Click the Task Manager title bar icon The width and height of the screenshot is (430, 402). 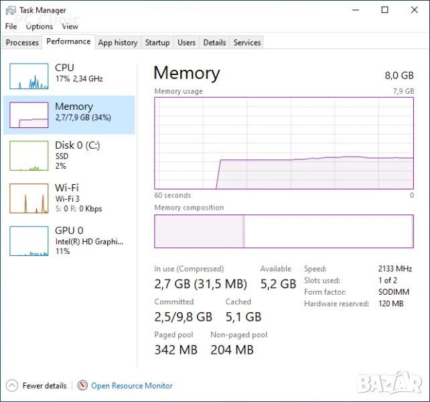(x=11, y=10)
